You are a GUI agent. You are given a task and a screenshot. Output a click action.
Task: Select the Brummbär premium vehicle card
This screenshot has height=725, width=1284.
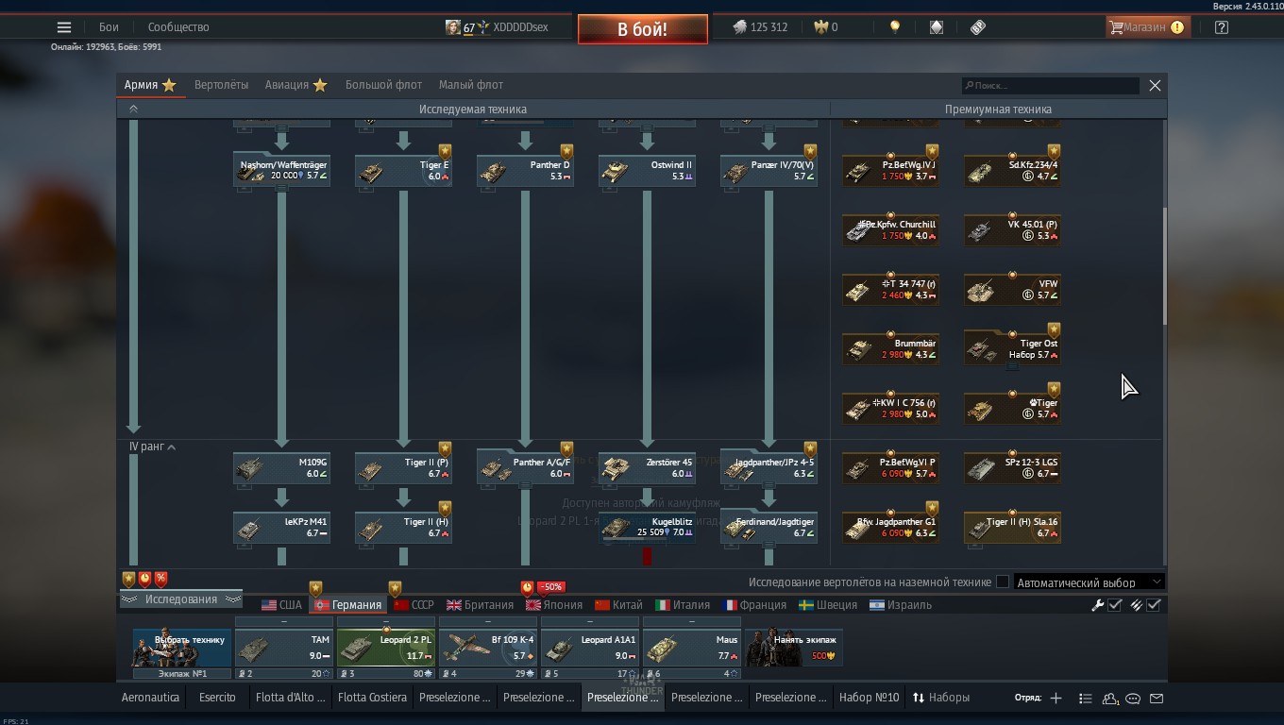coord(890,349)
